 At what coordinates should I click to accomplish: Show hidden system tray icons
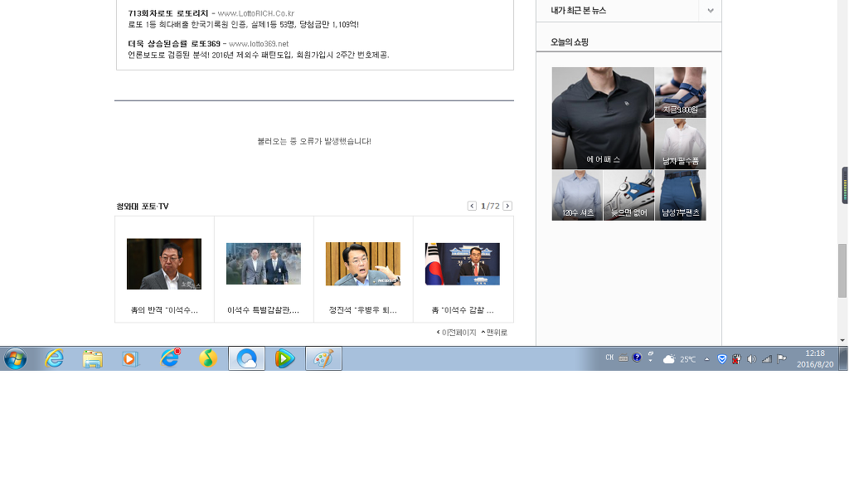coord(706,359)
